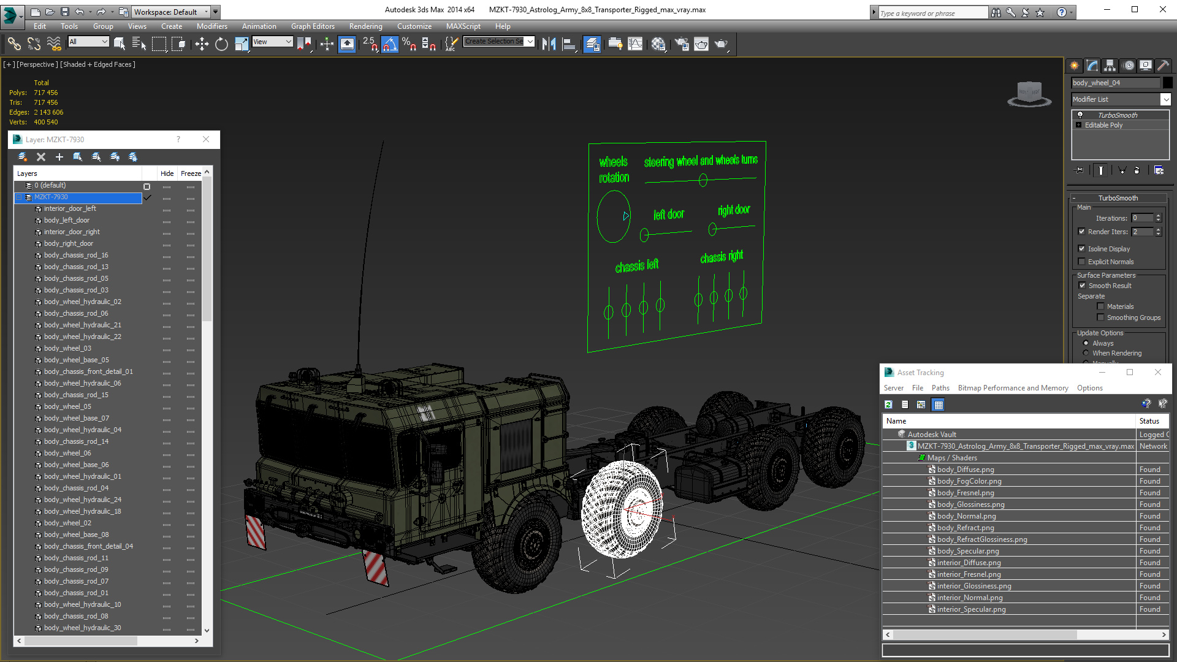Screen dimensions: 1177x662
Task: Click Render Setup teapot icon
Action: tap(682, 44)
